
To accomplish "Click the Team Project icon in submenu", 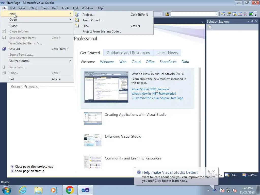I will point(77,20).
